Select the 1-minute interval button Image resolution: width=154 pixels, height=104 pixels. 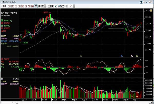coord(9,6)
